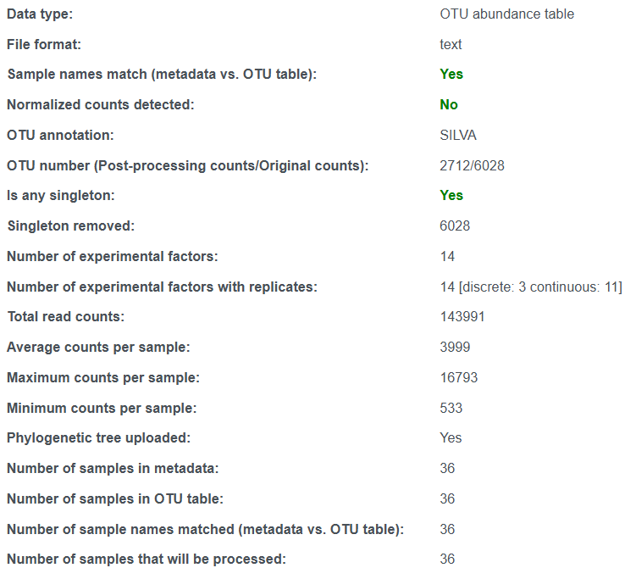Viewport: 636px width, 579px height.
Task: Select the 'Data type:' label
Action: tap(40, 14)
